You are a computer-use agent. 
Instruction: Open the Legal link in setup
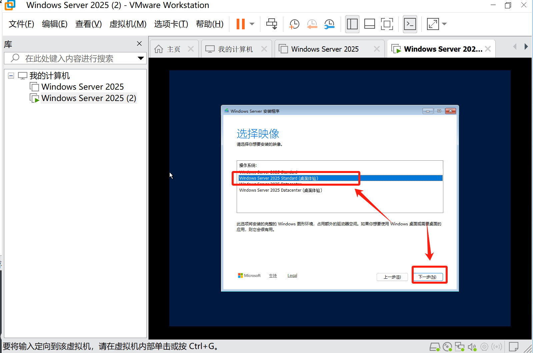[292, 276]
